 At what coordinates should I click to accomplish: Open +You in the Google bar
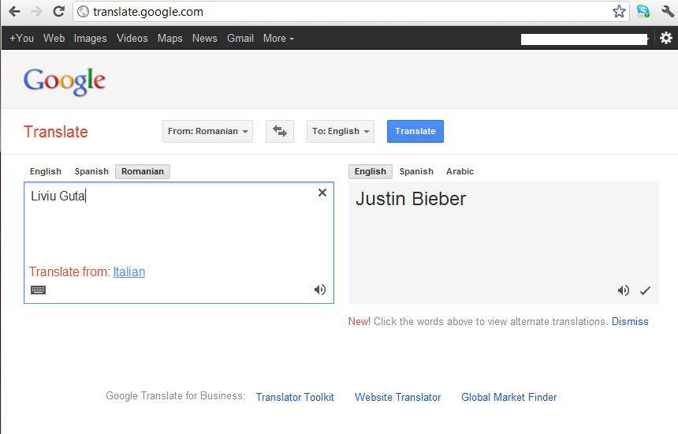[x=21, y=38]
